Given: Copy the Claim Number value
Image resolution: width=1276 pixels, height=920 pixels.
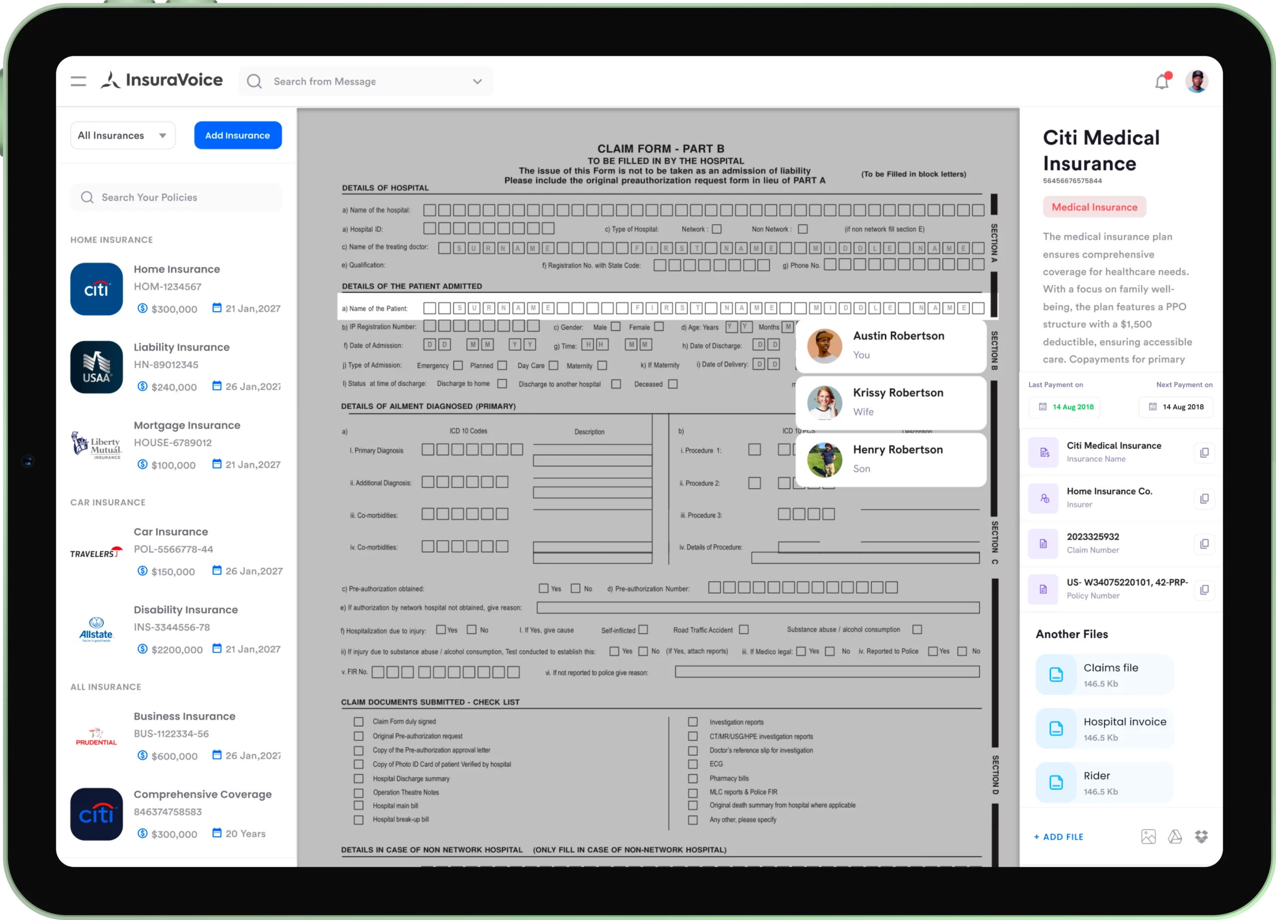Looking at the screenshot, I should (1204, 544).
